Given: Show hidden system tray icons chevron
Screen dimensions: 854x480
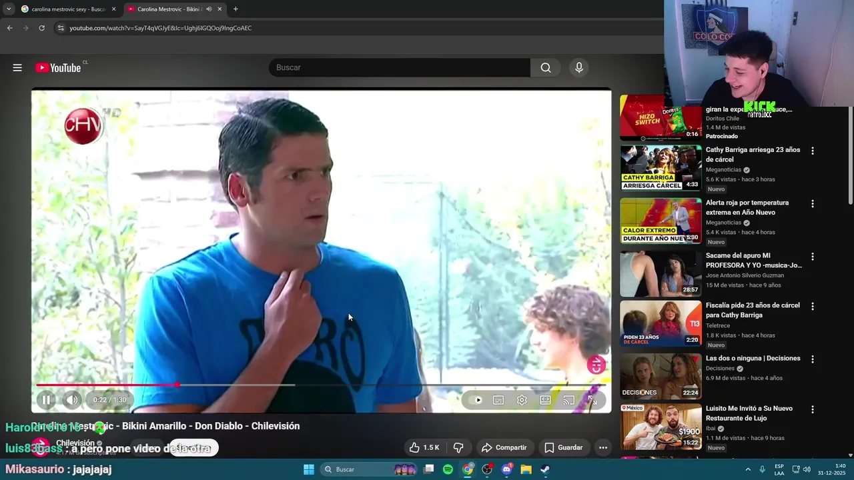Looking at the screenshot, I should 748,469.
